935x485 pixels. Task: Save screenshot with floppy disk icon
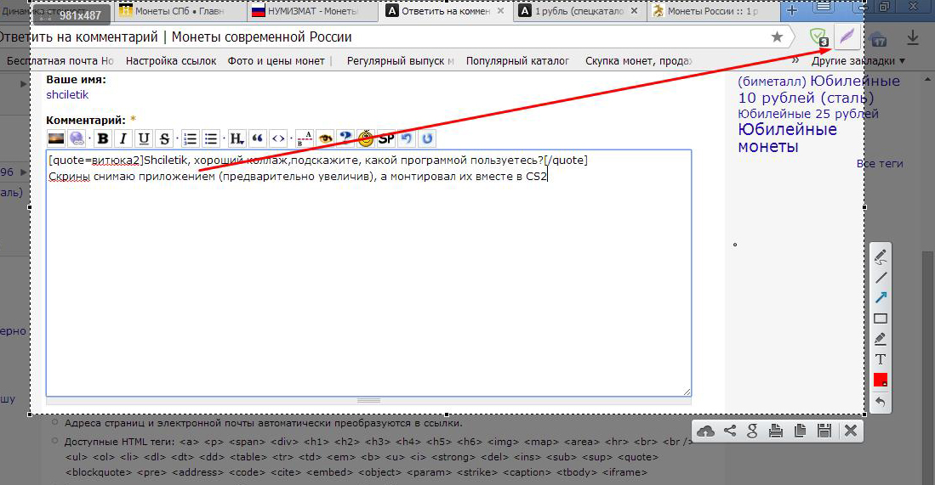[824, 431]
